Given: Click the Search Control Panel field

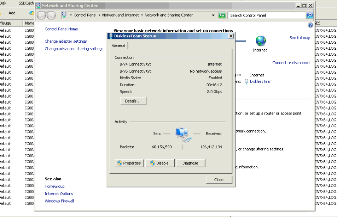Looking at the screenshot, I should 267,15.
